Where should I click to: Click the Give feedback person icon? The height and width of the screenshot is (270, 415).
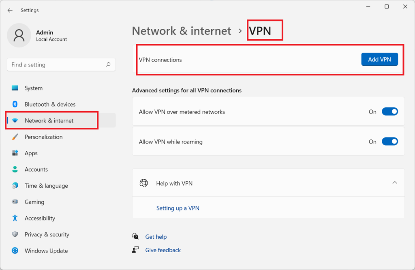pyautogui.click(x=135, y=250)
